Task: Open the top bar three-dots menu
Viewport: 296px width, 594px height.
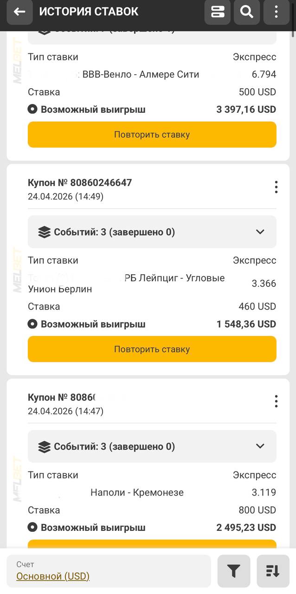Action: pos(276,12)
